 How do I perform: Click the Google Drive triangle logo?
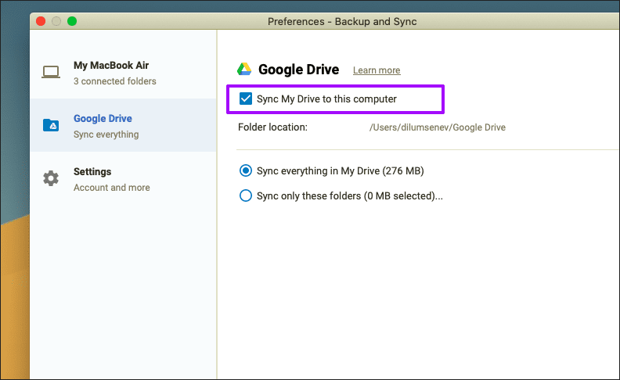(244, 69)
